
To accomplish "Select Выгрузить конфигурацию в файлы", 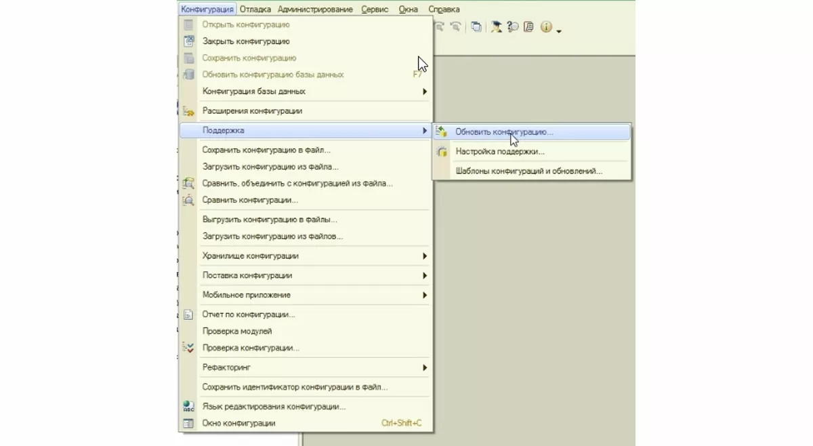I will coord(304,220).
